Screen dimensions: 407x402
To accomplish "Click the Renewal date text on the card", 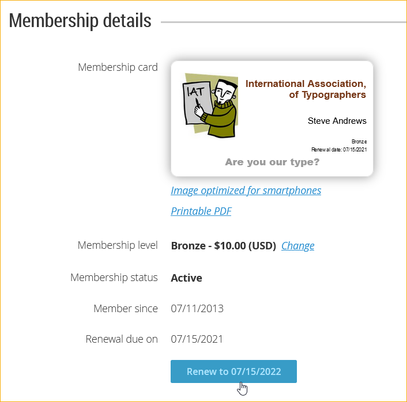I will coord(339,149).
